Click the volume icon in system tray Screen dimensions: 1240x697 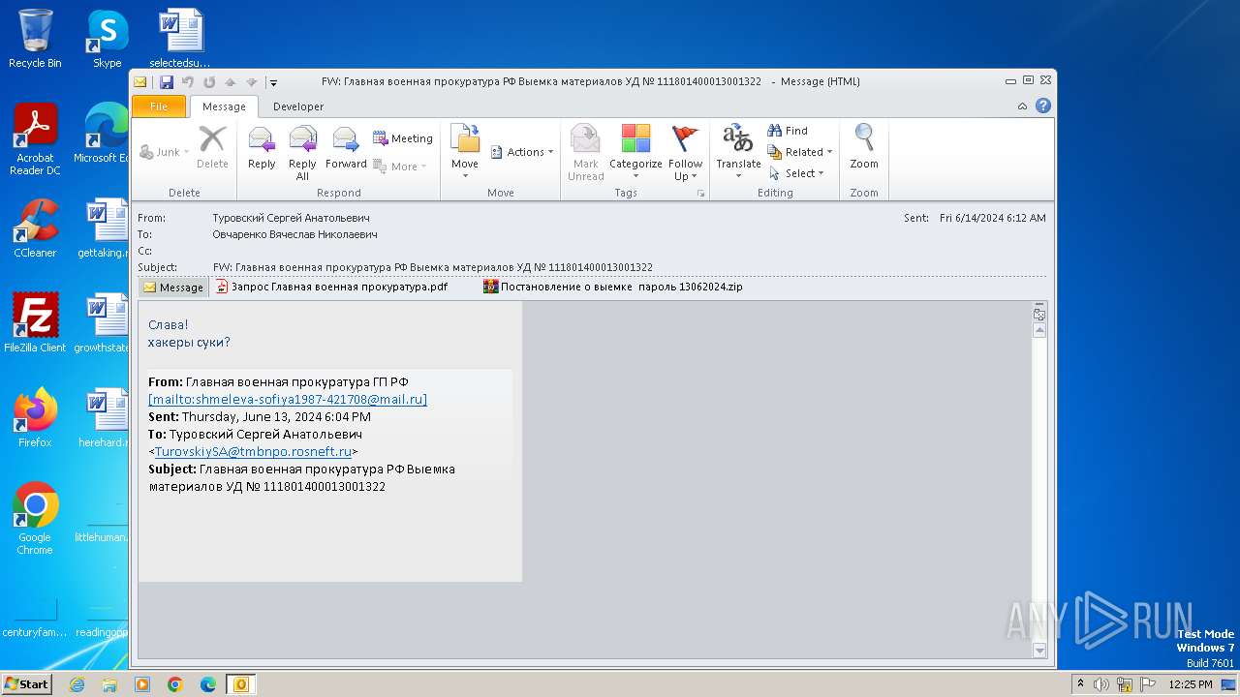[x=1101, y=684]
